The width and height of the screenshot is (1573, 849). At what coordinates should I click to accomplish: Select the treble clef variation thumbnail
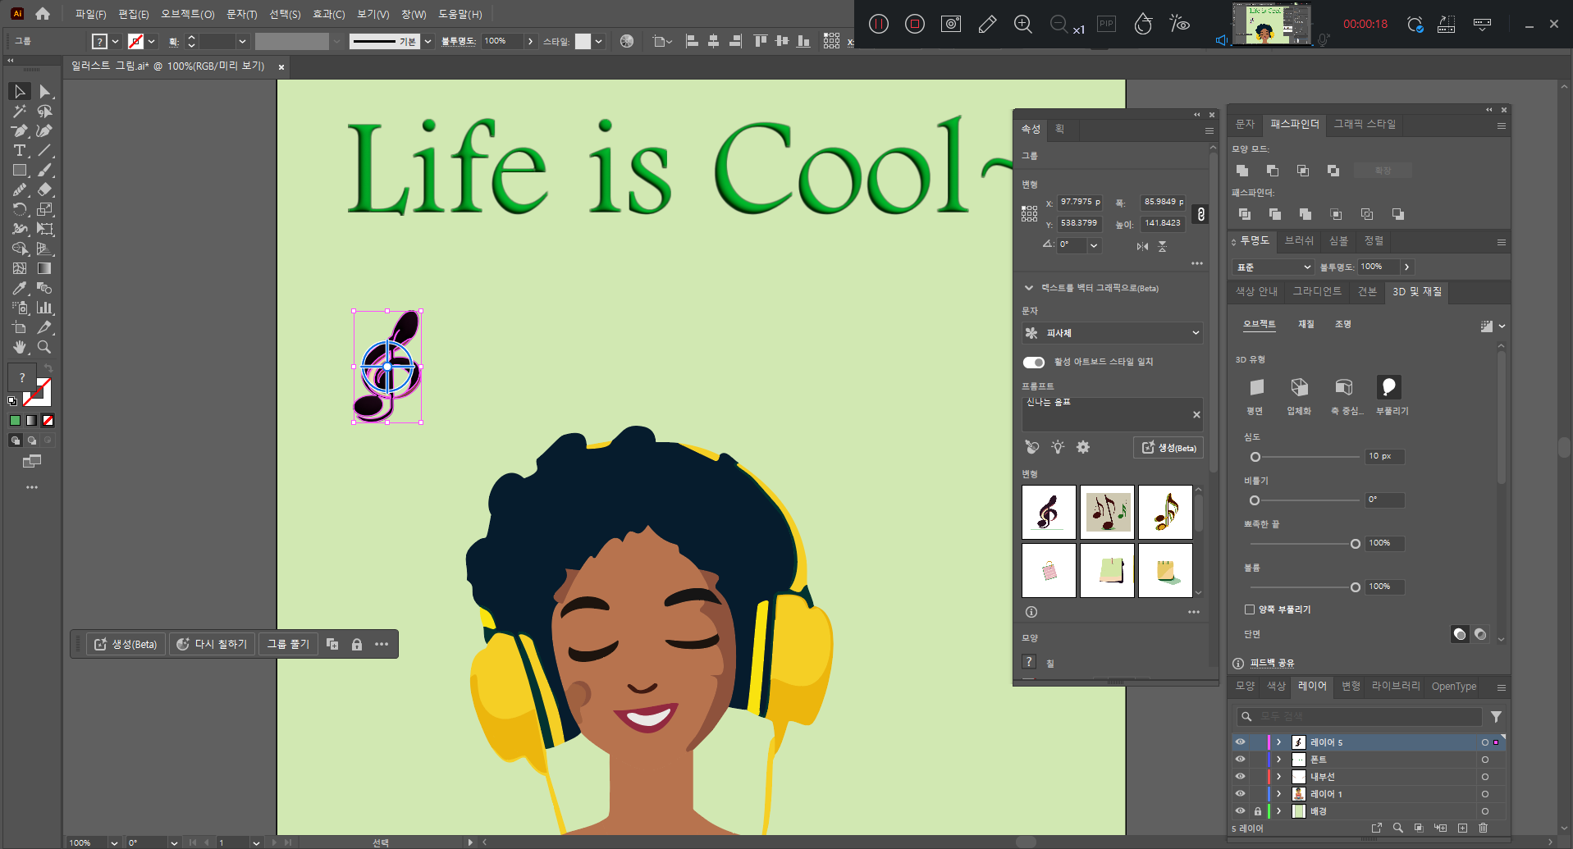1049,513
